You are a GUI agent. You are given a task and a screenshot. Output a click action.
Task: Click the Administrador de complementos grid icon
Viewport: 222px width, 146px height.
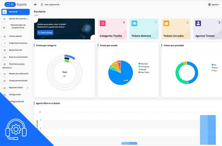[4, 28]
